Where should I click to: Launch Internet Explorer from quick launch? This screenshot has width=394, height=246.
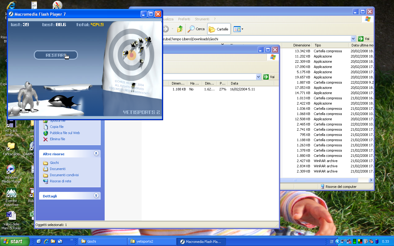click(46, 241)
